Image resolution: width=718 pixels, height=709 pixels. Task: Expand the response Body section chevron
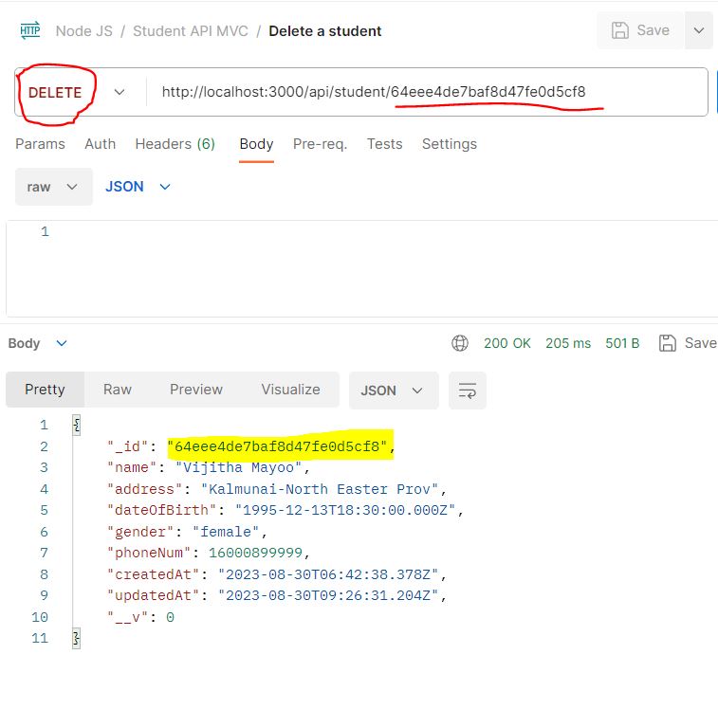tap(62, 343)
